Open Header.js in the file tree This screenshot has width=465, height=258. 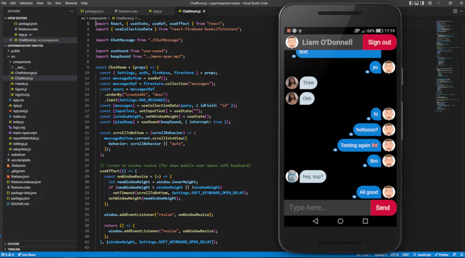coord(22,84)
